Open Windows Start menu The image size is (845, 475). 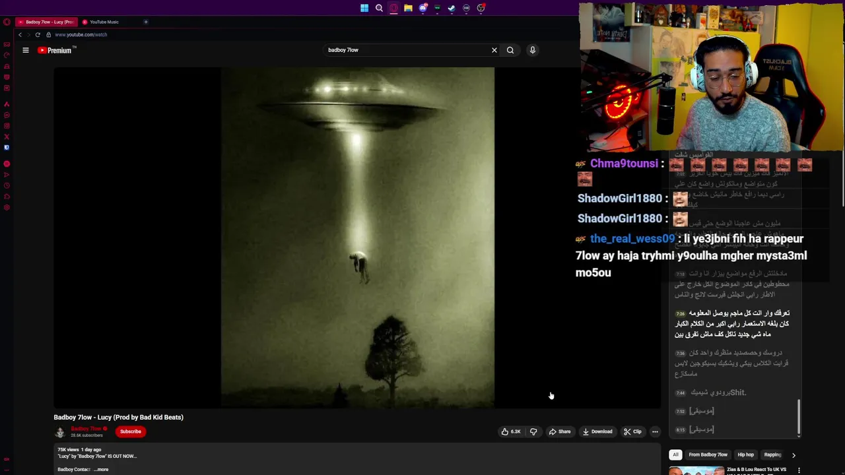(x=364, y=8)
